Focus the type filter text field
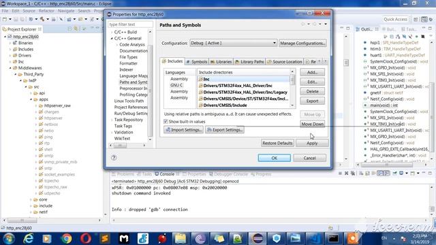 click(x=130, y=24)
